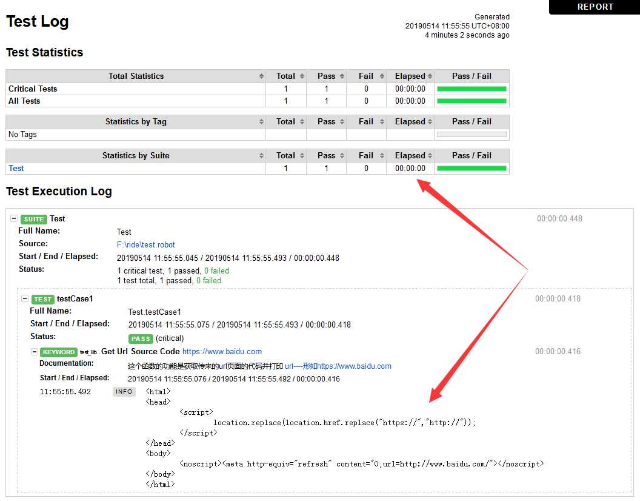Sort Total Statistics by Pass column

click(x=342, y=76)
